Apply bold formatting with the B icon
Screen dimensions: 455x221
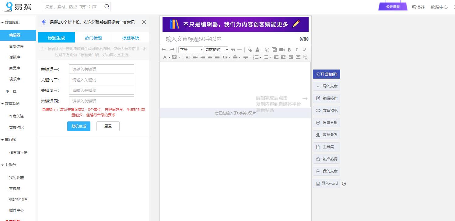click(289, 50)
